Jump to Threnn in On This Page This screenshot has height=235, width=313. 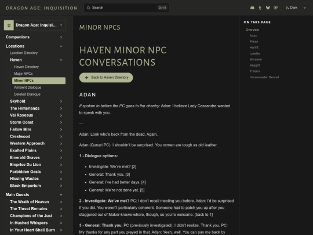pyautogui.click(x=254, y=71)
